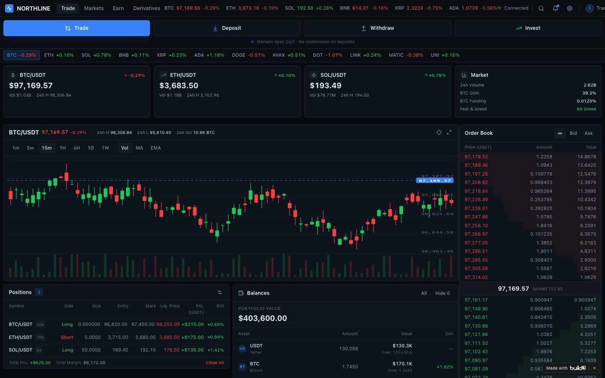Open the user profile avatar
The height and width of the screenshot is (378, 605).
[590, 8]
